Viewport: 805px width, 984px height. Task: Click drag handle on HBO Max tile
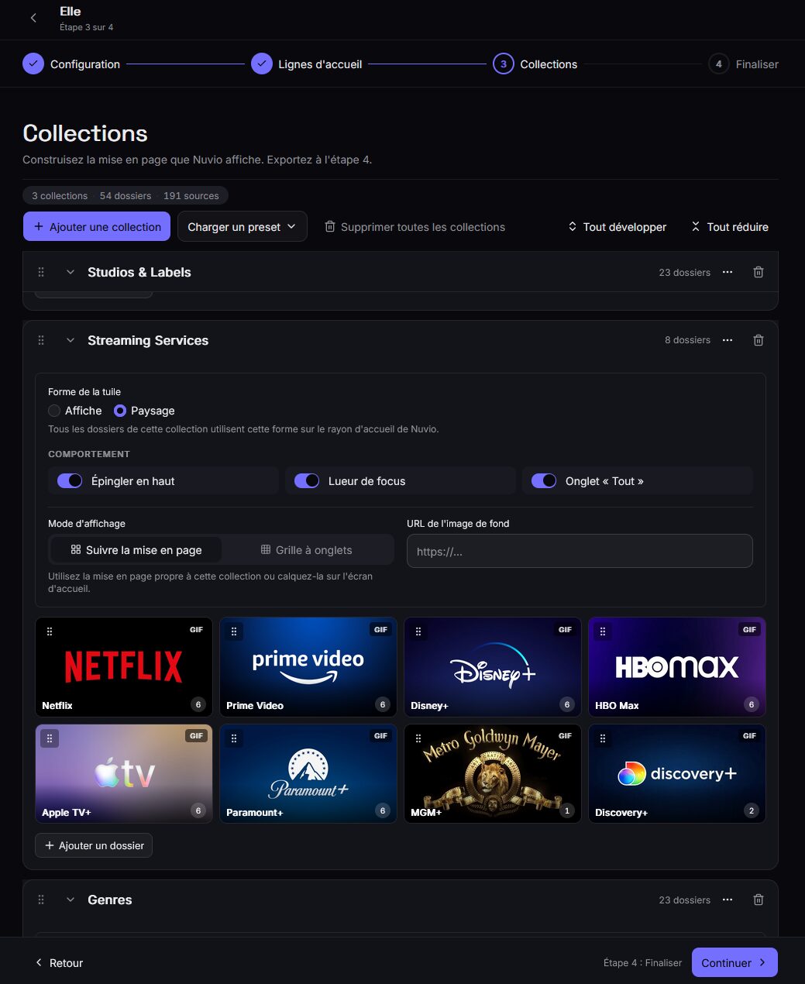[x=603, y=631]
